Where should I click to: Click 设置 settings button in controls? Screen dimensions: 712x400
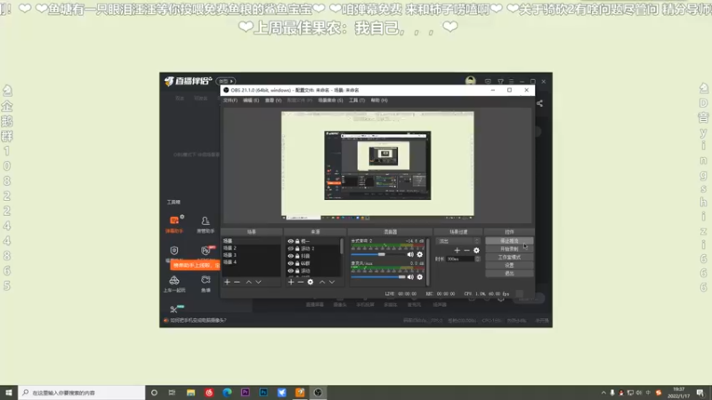pyautogui.click(x=509, y=265)
